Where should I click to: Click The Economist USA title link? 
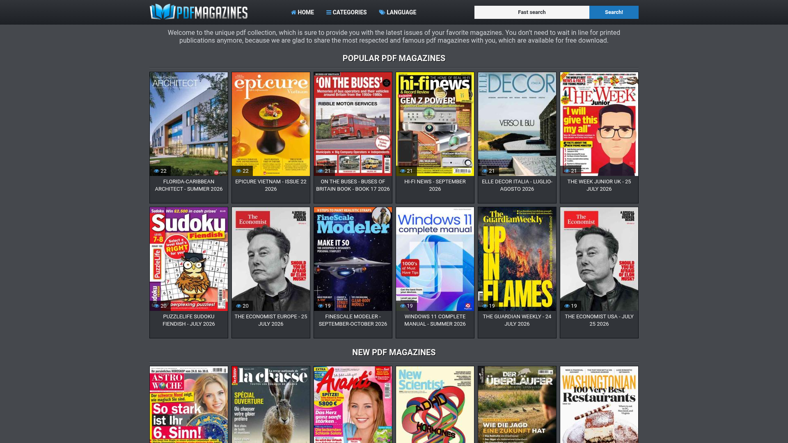(x=599, y=320)
